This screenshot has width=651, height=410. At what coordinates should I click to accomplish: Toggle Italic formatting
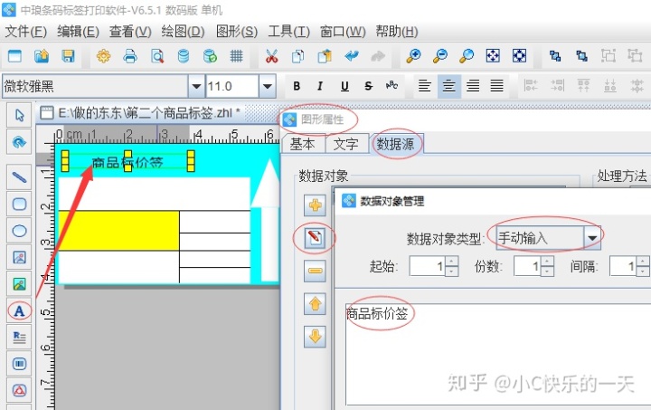[320, 86]
